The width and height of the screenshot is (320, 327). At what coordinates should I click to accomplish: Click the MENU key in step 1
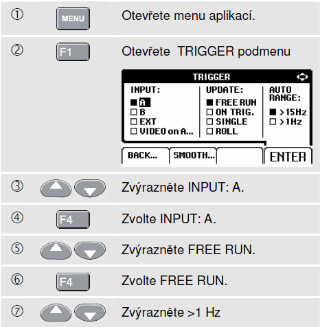73,19
